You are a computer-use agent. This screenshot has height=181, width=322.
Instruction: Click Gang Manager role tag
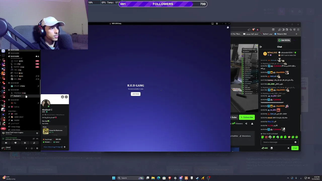click(x=47, y=139)
